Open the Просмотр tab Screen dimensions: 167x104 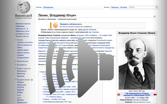click(115, 7)
